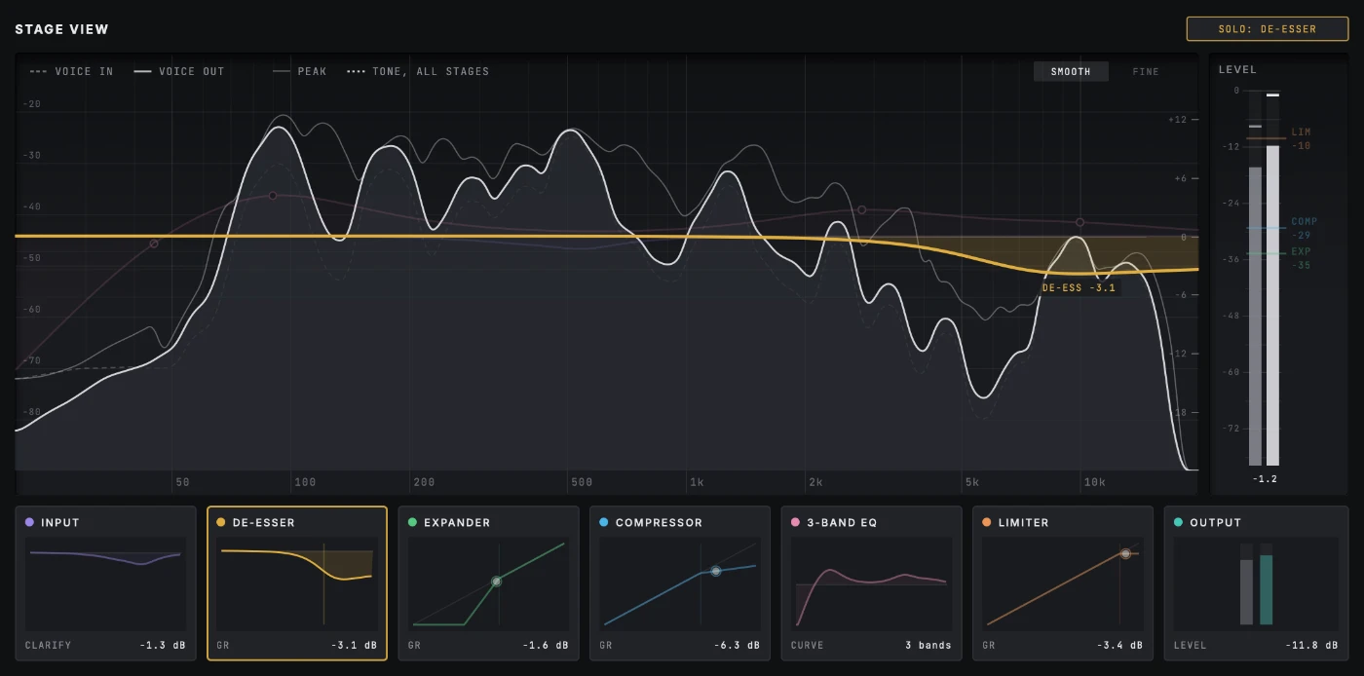1364x676 pixels.
Task: Toggle the VOICE OUT legend trace
Action: (179, 71)
